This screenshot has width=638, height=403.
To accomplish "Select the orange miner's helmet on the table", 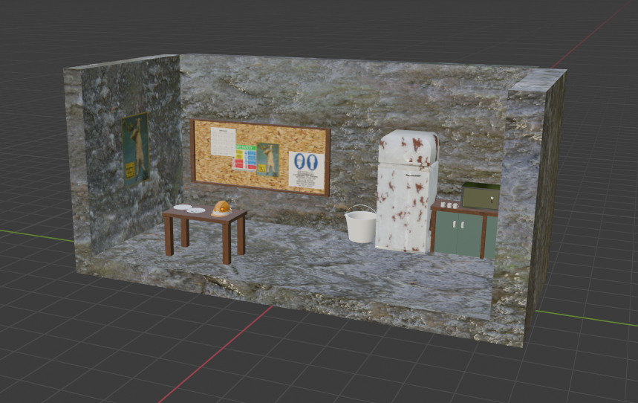I will (221, 207).
